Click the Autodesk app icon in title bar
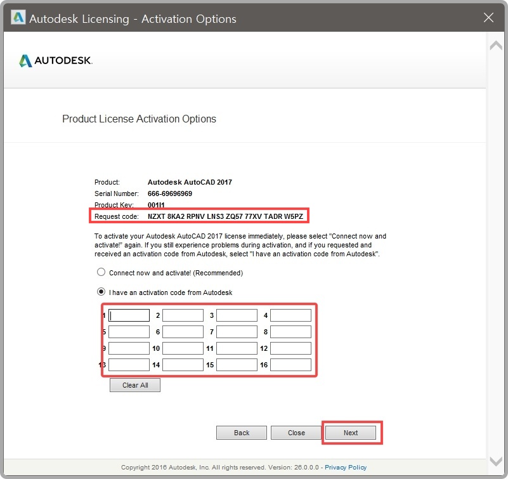508x479 pixels. [x=18, y=18]
